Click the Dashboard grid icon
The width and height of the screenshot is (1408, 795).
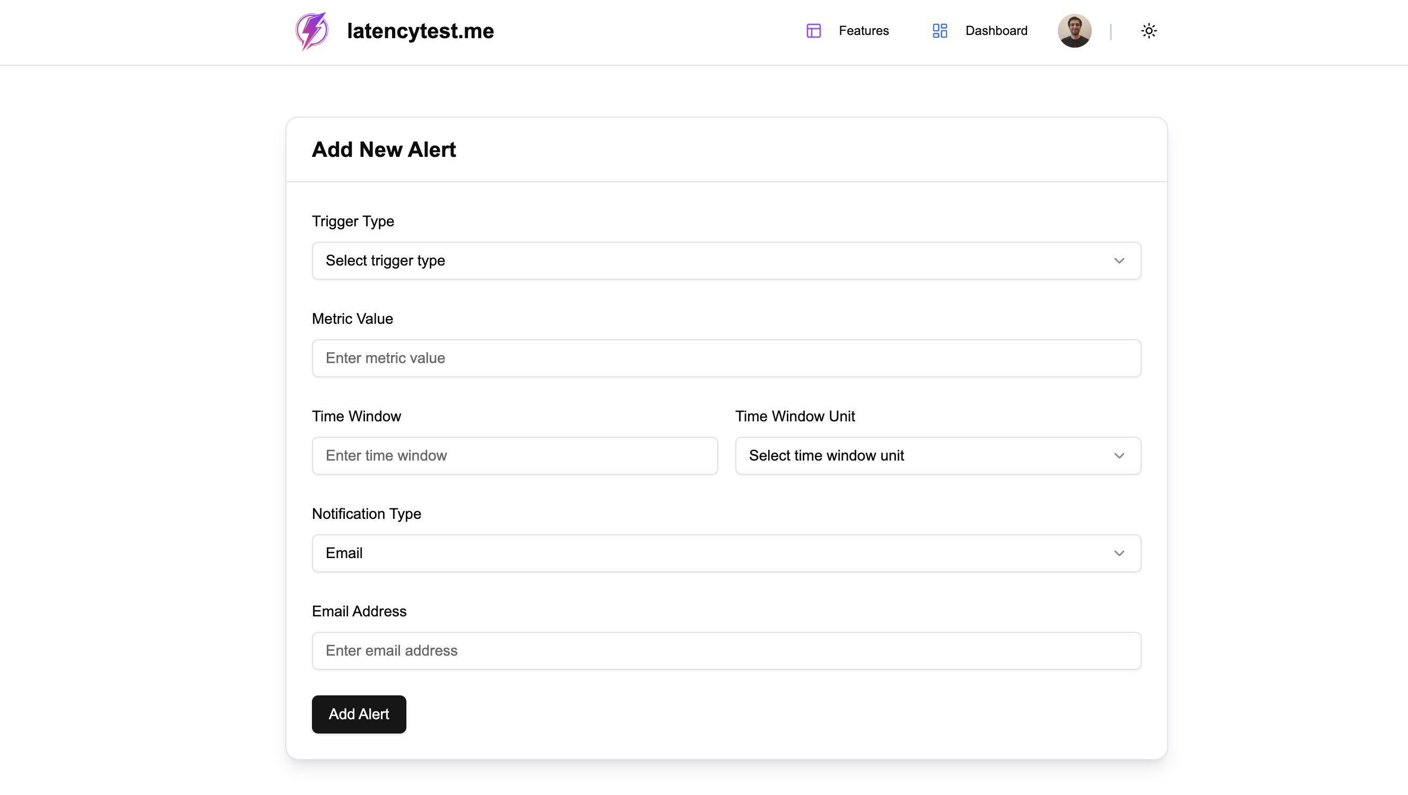pos(940,31)
